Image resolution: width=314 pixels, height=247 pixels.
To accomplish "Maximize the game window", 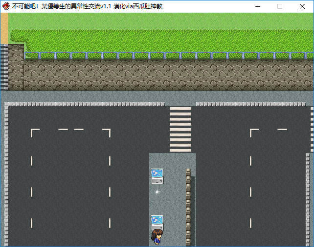I will coord(280,6).
